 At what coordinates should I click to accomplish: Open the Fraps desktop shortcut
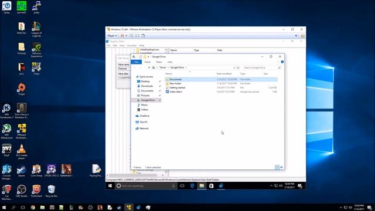coord(36,69)
